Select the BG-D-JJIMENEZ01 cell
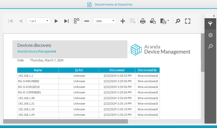Image resolution: width=217 pixels, height=128 pixels. click(x=38, y=92)
